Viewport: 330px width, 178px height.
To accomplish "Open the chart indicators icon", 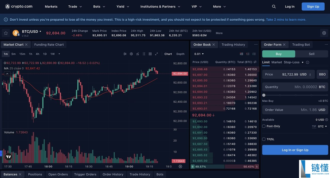I will coord(138,54).
